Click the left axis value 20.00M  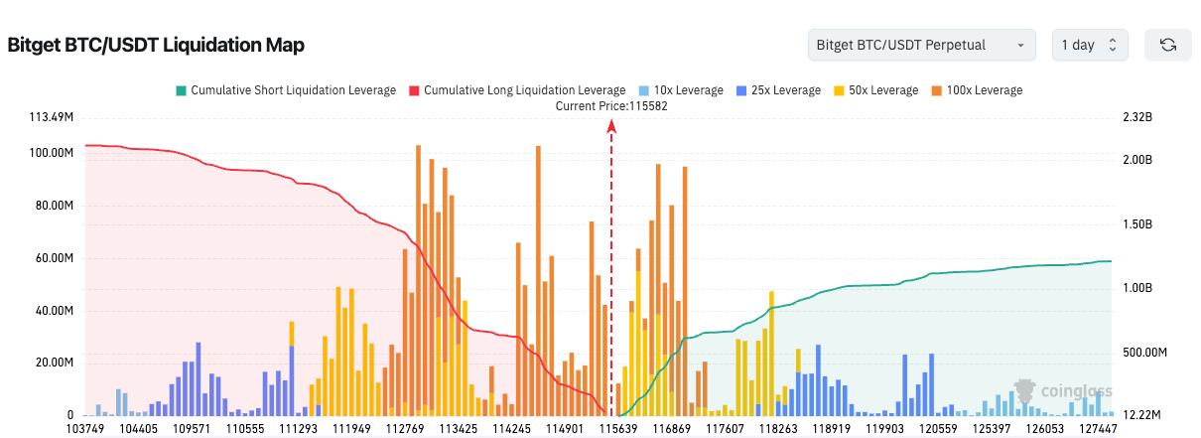tap(55, 363)
